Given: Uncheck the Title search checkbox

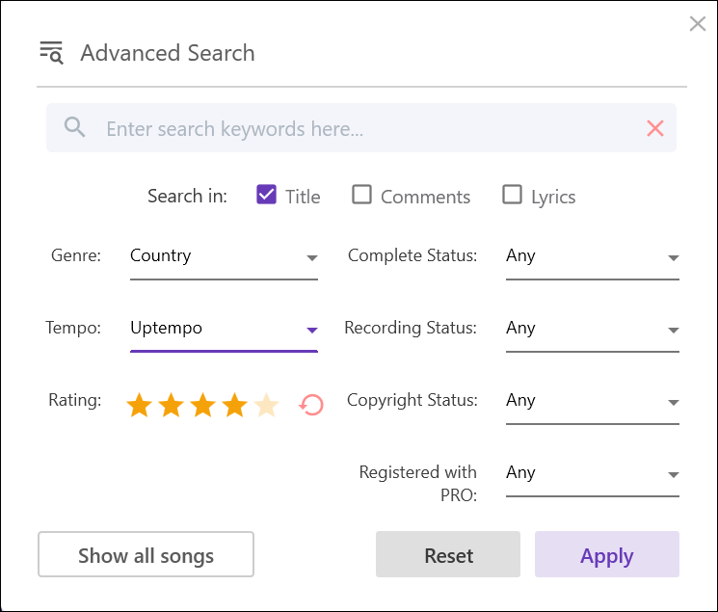Looking at the screenshot, I should (x=267, y=195).
